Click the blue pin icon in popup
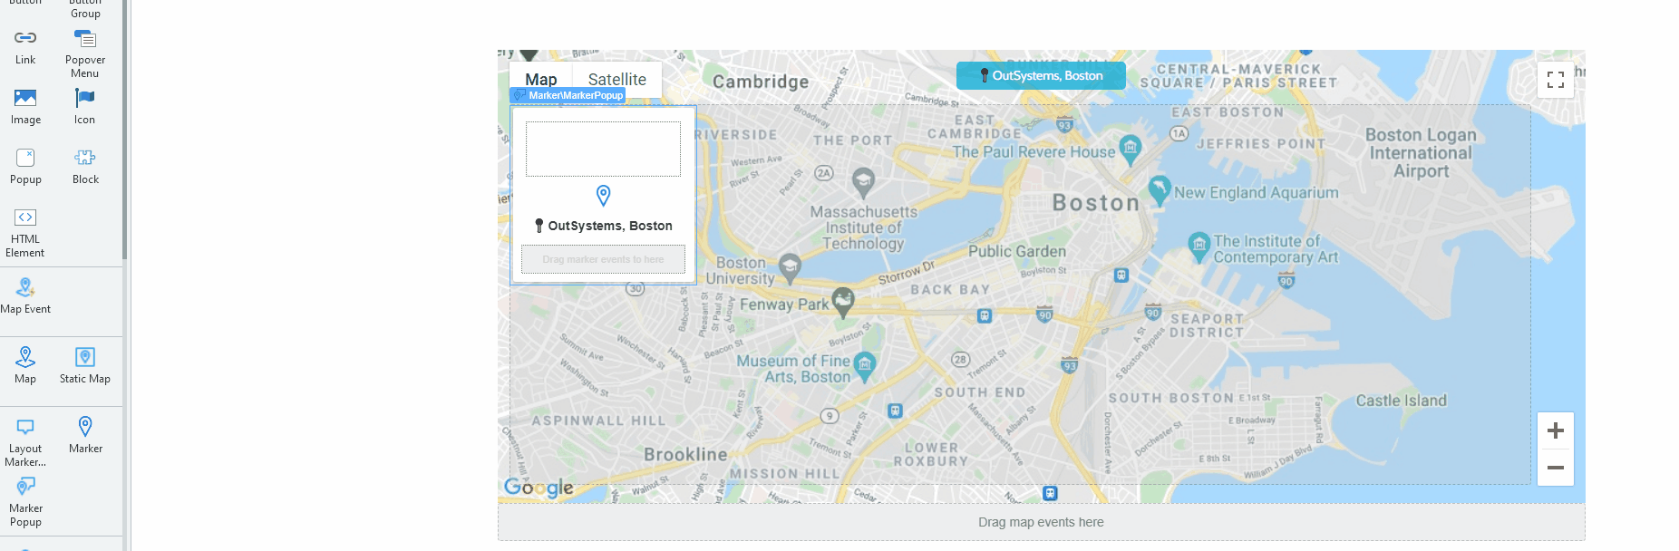 (603, 196)
